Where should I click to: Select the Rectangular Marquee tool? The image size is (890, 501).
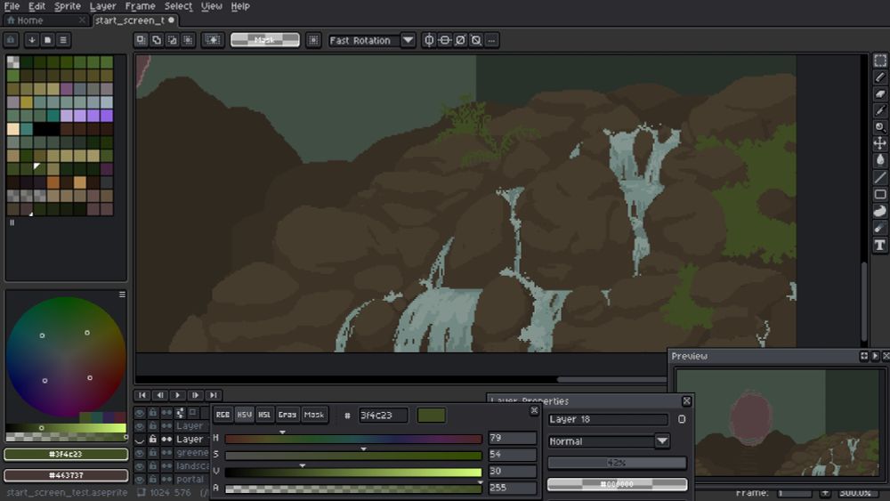point(879,61)
